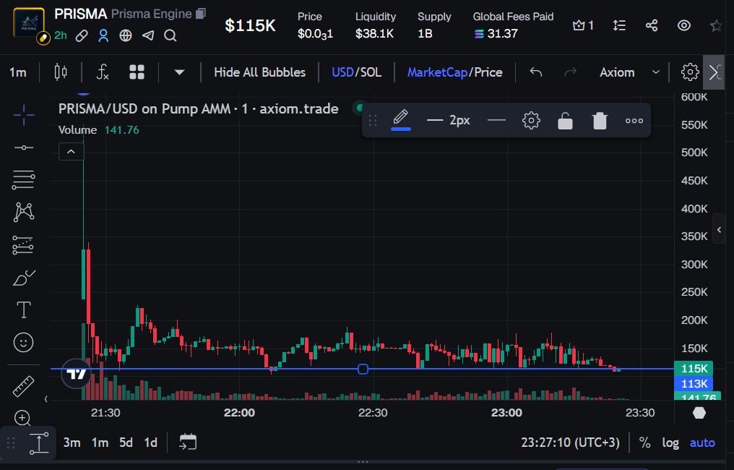
Task: Toggle log scale mode
Action: 670,443
